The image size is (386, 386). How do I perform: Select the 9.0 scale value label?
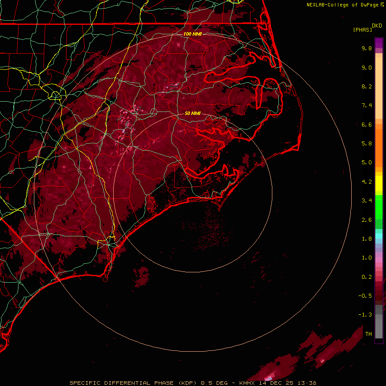(x=367, y=67)
